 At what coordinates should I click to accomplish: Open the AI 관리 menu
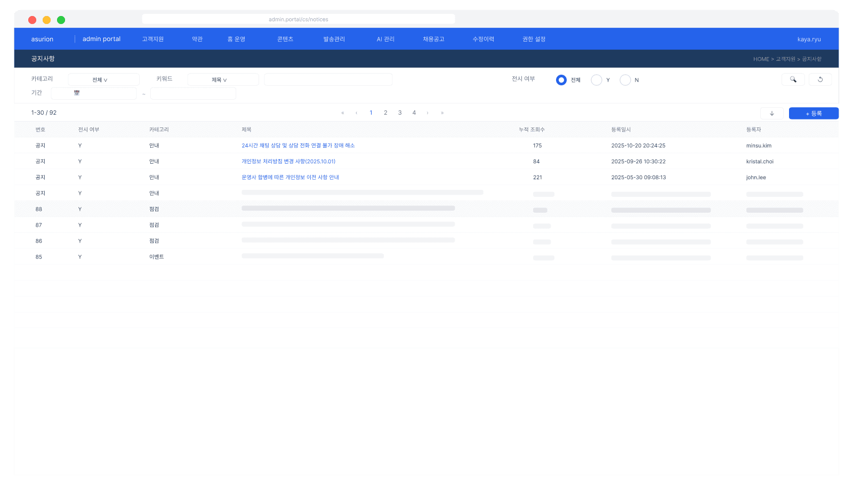(385, 39)
